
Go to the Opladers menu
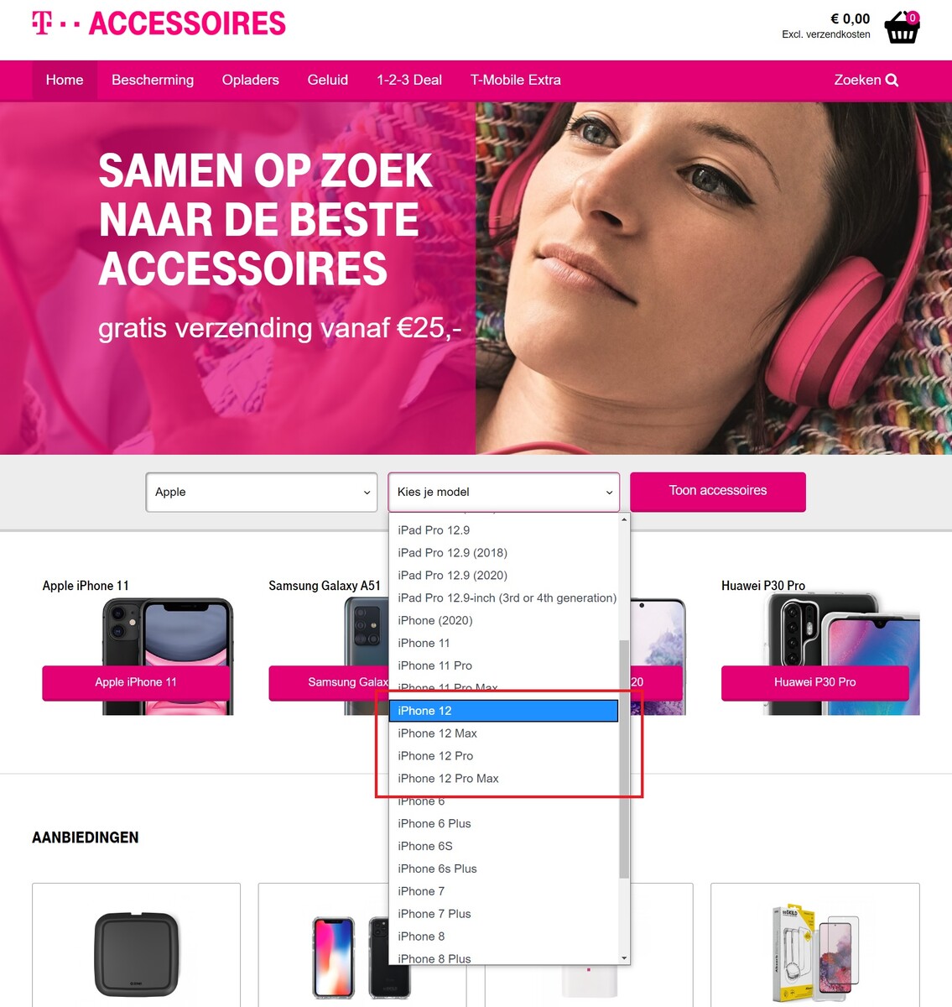251,81
